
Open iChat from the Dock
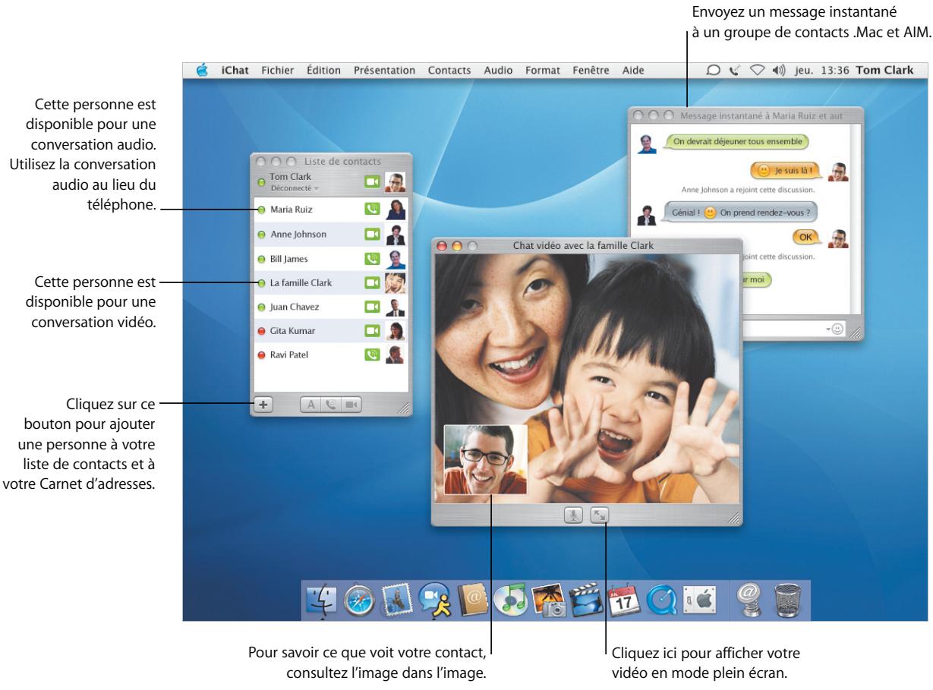pyautogui.click(x=435, y=600)
